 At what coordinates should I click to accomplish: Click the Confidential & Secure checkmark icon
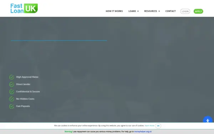pyautogui.click(x=12, y=91)
